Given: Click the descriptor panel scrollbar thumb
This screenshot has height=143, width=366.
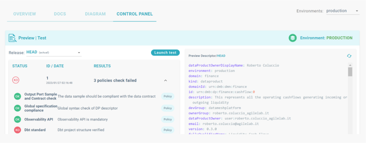Looking at the screenshot, I should click(350, 72).
